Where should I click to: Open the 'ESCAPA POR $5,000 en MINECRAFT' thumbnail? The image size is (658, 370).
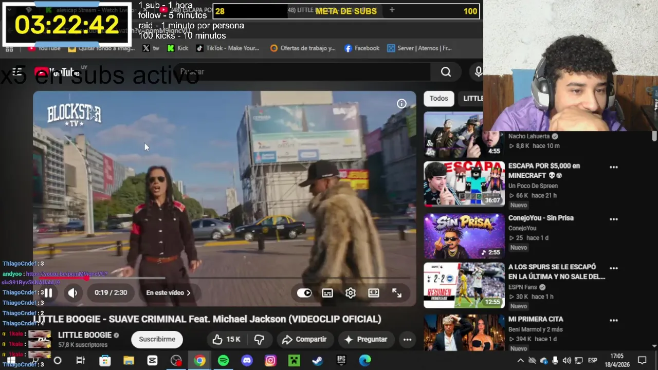[464, 184]
